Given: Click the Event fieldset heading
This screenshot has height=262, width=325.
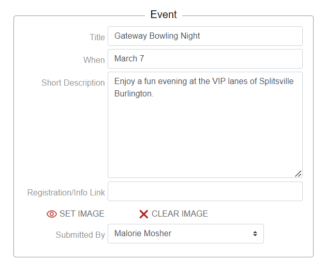Looking at the screenshot, I should (164, 14).
